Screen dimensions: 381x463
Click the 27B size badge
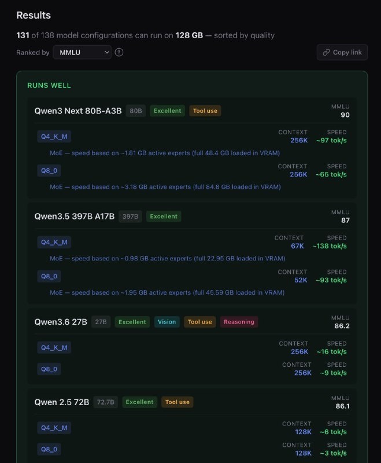click(x=101, y=322)
